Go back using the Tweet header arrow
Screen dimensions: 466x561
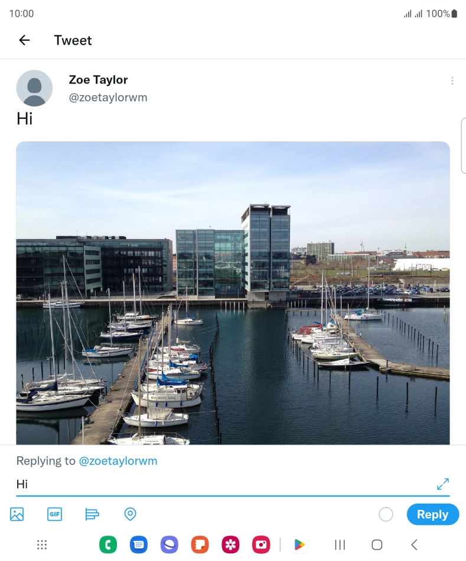coord(24,40)
